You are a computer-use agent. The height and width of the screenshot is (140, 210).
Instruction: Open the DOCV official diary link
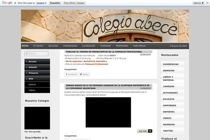(x=113, y=55)
